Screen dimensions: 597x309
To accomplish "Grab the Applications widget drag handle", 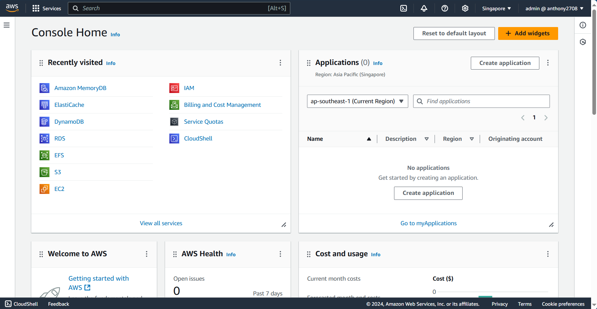I will tap(309, 63).
